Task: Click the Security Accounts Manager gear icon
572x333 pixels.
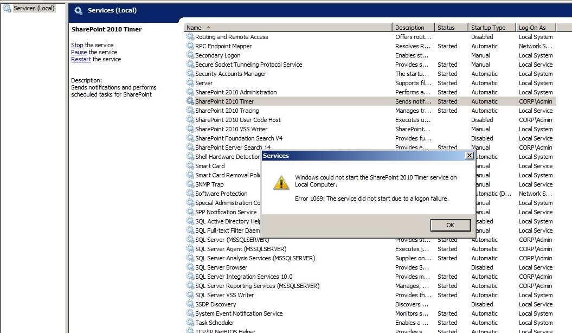Action: point(190,73)
